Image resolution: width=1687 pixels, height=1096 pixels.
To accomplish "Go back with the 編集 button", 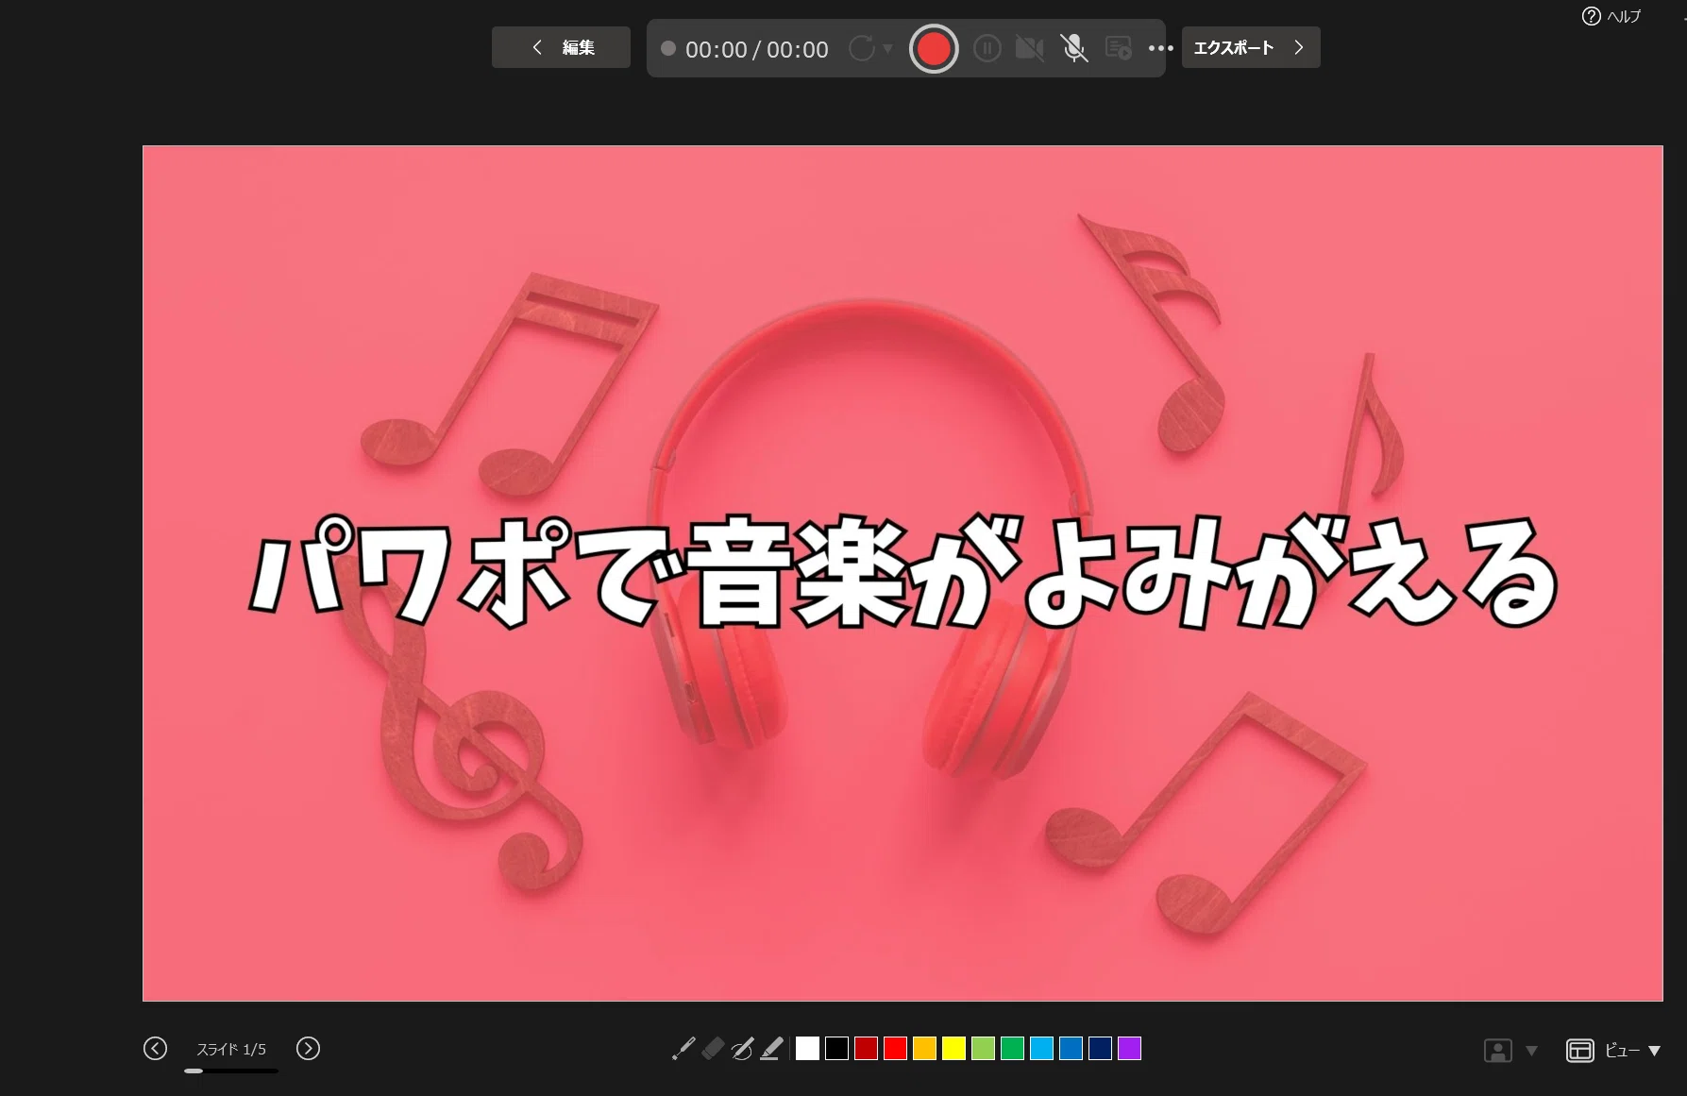I will pos(561,47).
